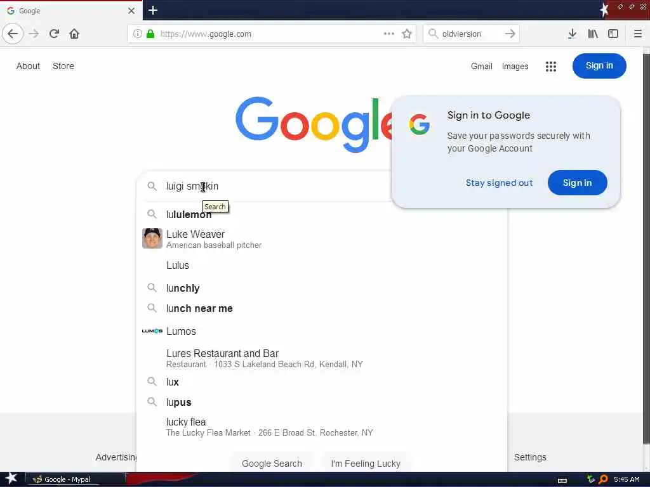Click top-right Sign in button
Screen dimensions: 650x487
[x=599, y=66]
